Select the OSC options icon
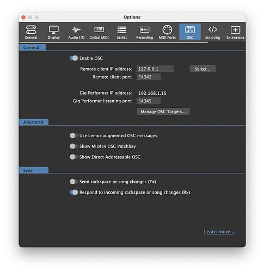The width and height of the screenshot is (264, 272). 190,32
